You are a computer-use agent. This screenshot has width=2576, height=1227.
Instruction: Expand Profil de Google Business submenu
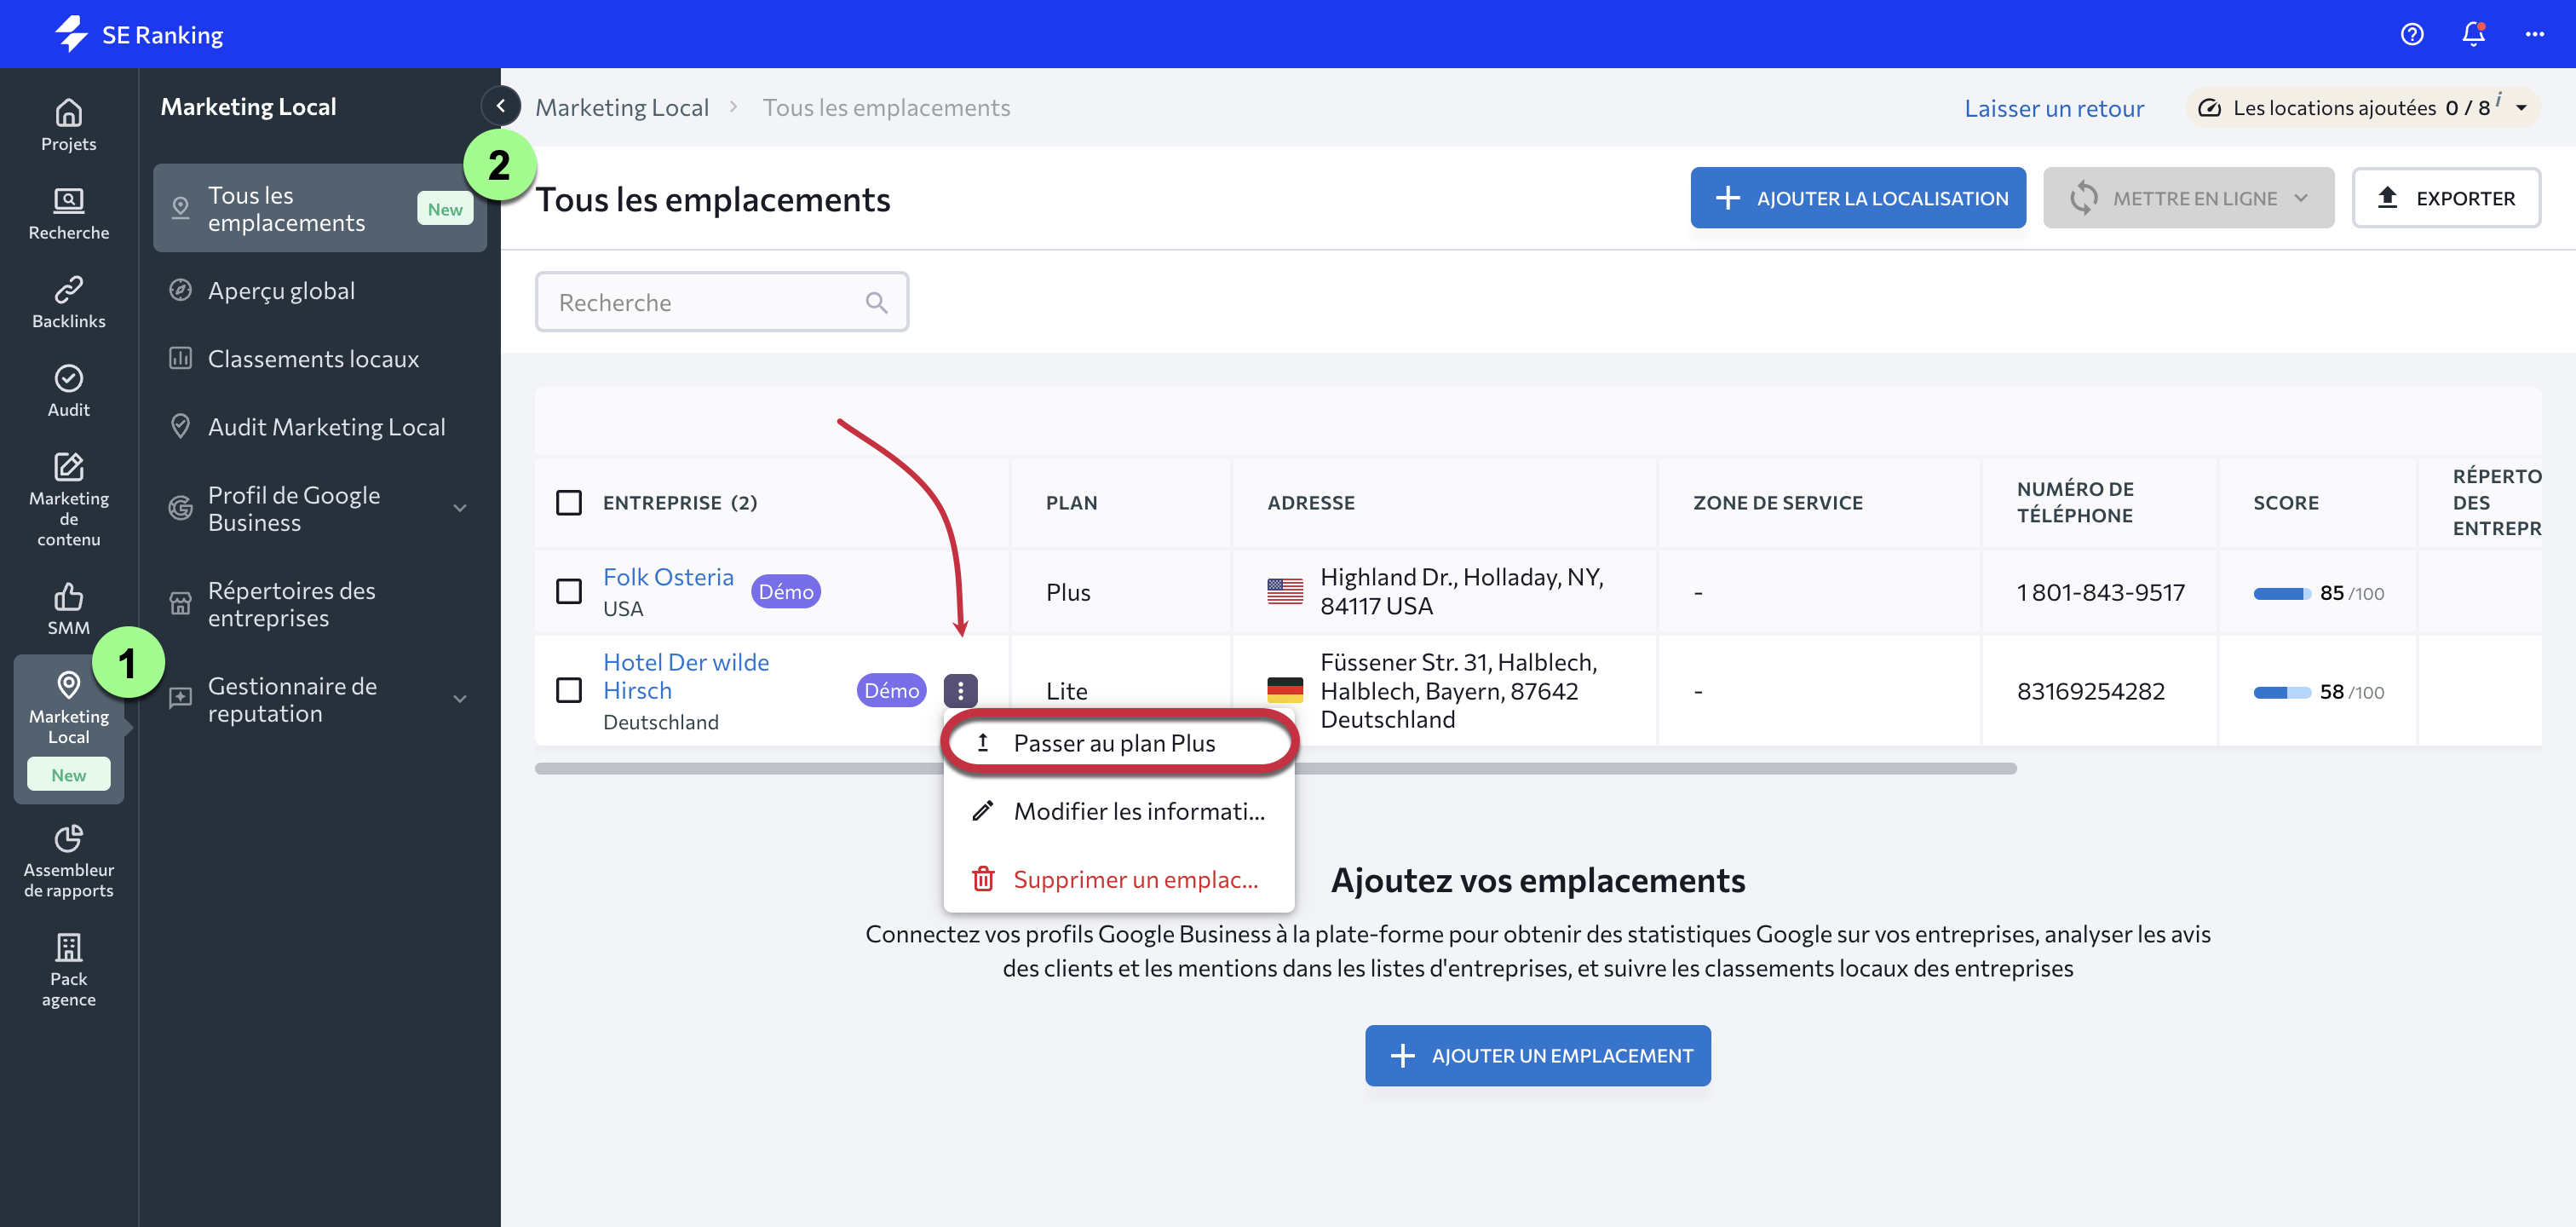[x=460, y=508]
